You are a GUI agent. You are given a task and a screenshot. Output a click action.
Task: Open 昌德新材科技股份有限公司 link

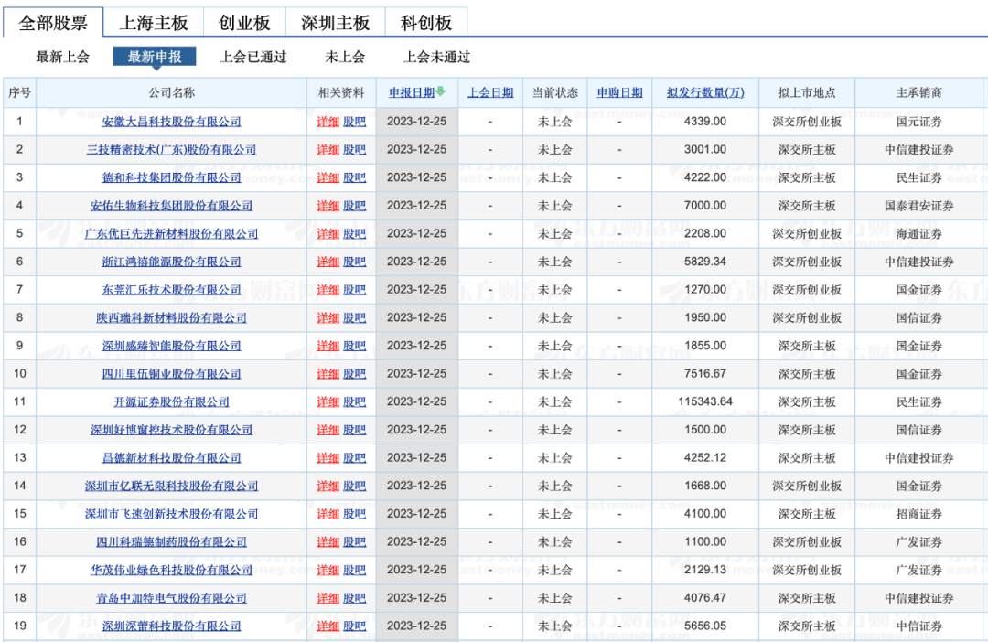[x=171, y=458]
